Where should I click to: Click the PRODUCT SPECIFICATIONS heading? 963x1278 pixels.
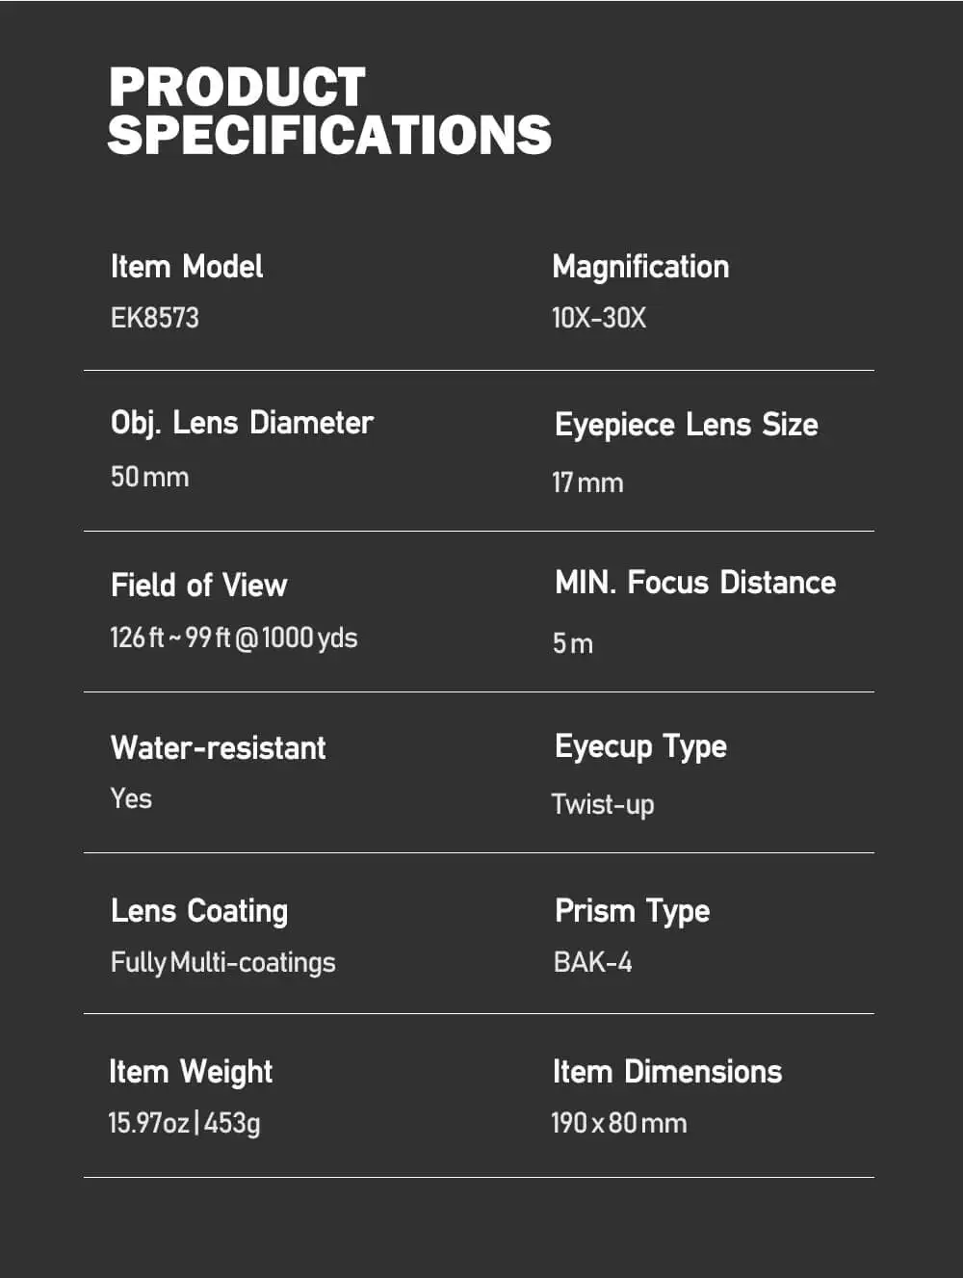pos(329,111)
